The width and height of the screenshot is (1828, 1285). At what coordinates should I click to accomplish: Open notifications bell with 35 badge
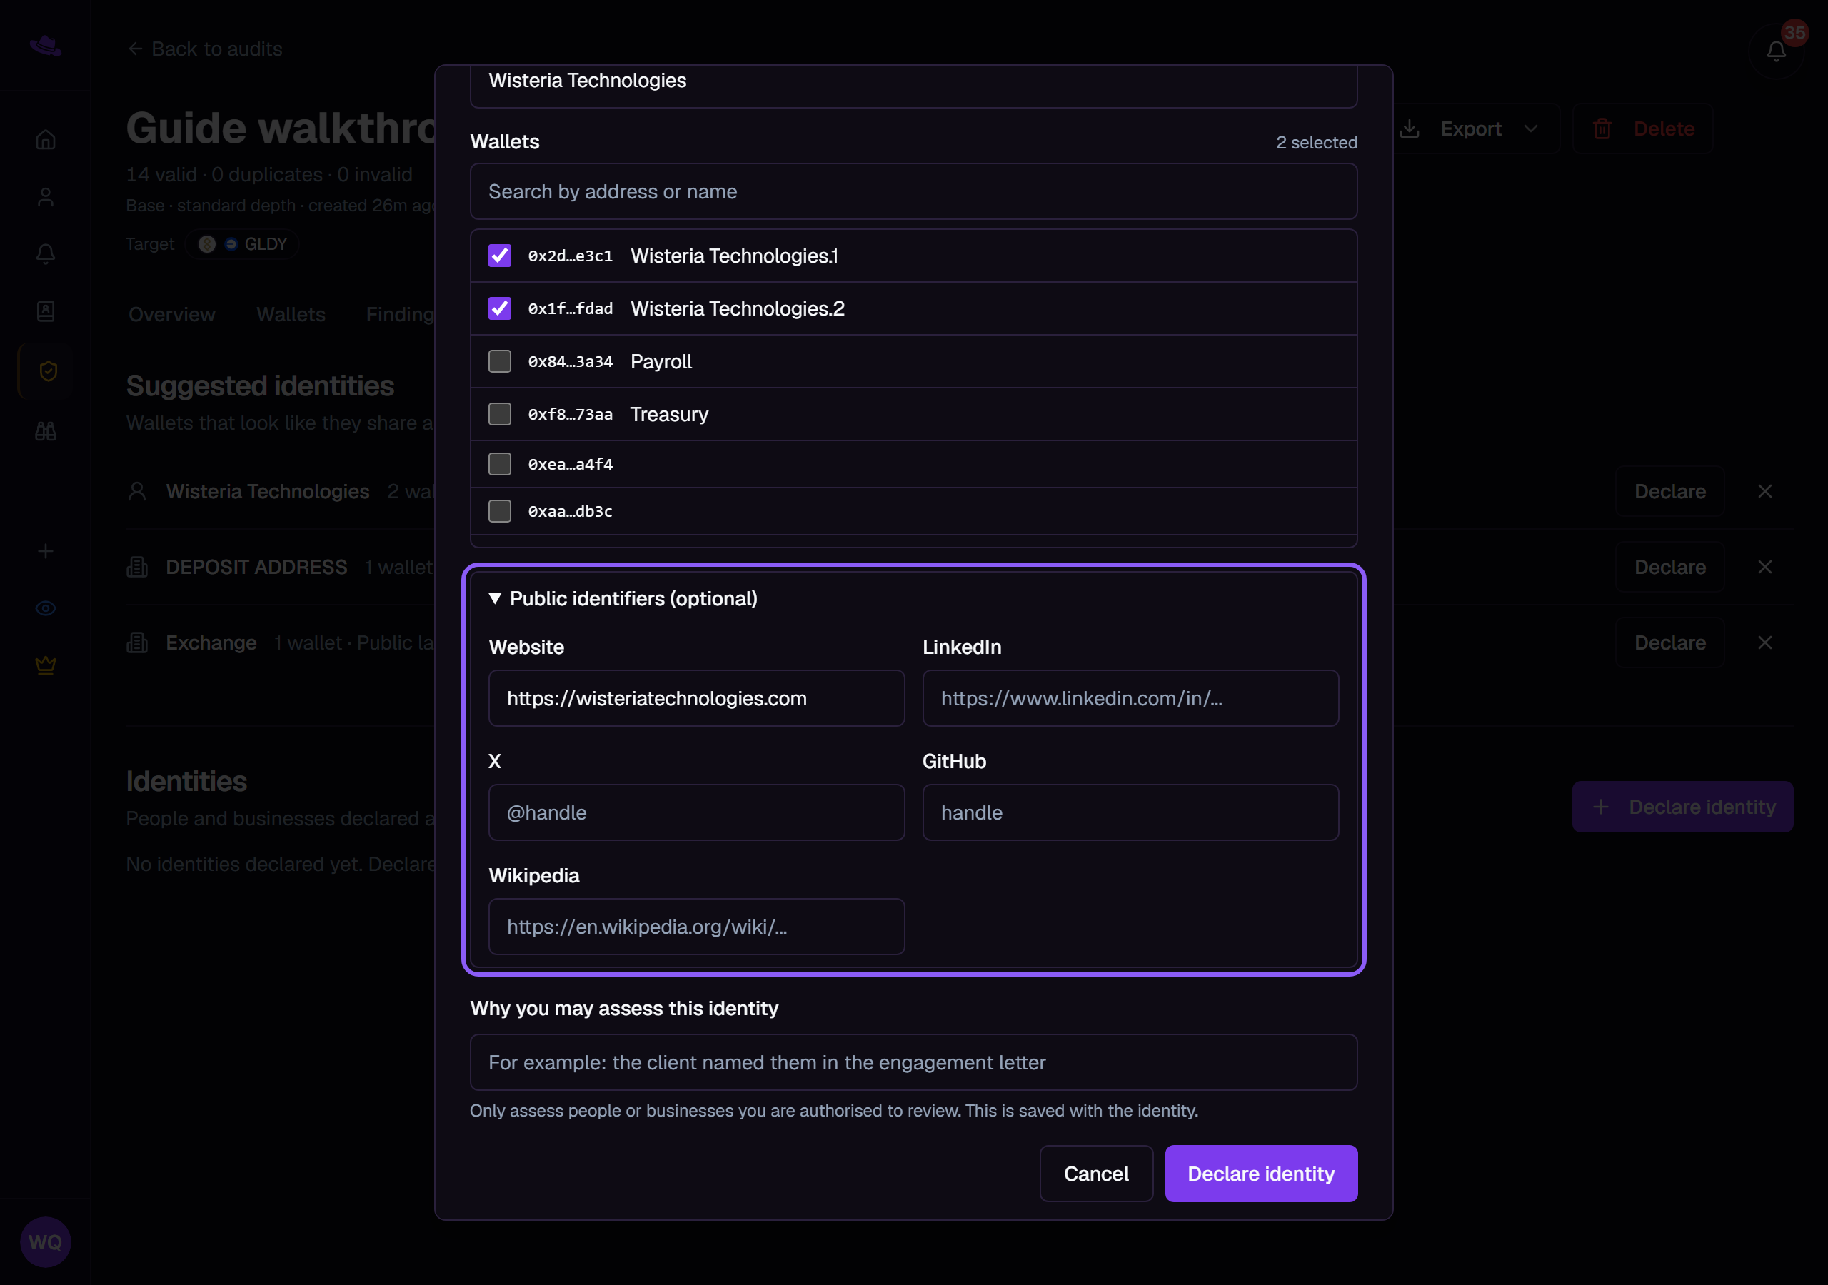click(1775, 51)
